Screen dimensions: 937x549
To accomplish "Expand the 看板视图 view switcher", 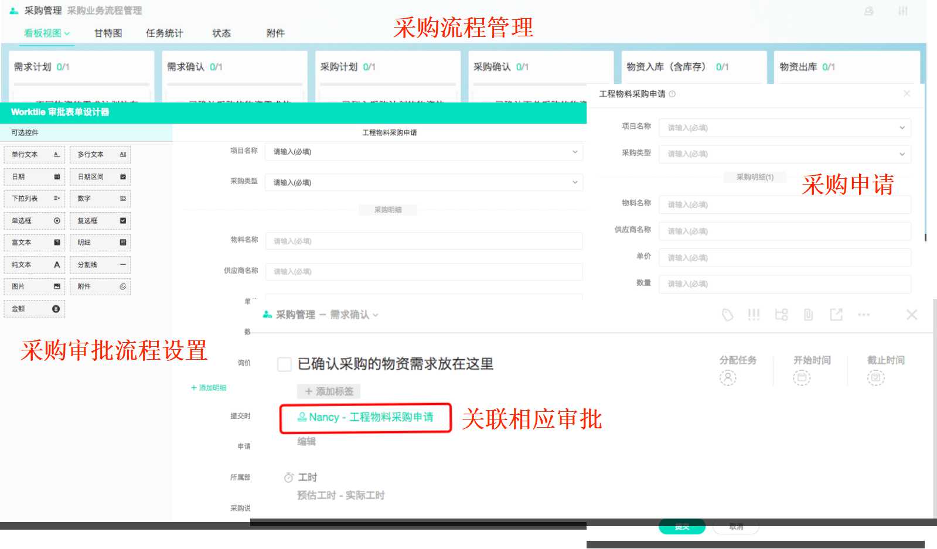I will (x=47, y=33).
